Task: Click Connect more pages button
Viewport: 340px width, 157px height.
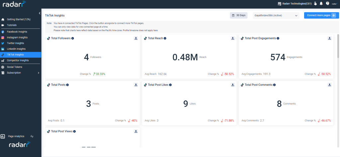Action: click(321, 15)
